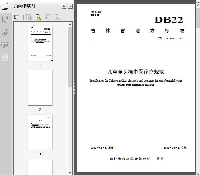Click the document view scrollbar thumb
Image resolution: width=200 pixels, height=175 pixels.
pyautogui.click(x=198, y=18)
